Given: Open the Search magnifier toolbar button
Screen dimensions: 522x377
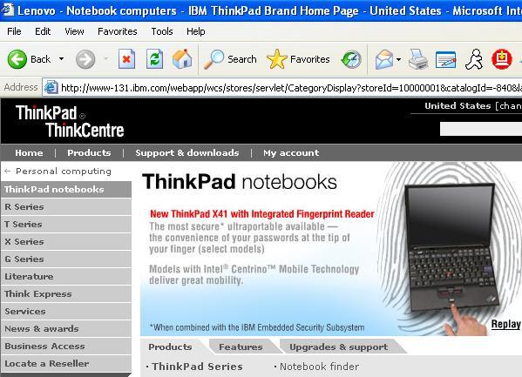Looking at the screenshot, I should [230, 59].
